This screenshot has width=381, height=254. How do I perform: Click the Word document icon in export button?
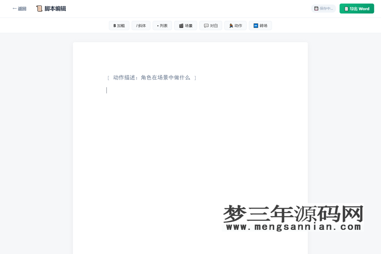[345, 8]
